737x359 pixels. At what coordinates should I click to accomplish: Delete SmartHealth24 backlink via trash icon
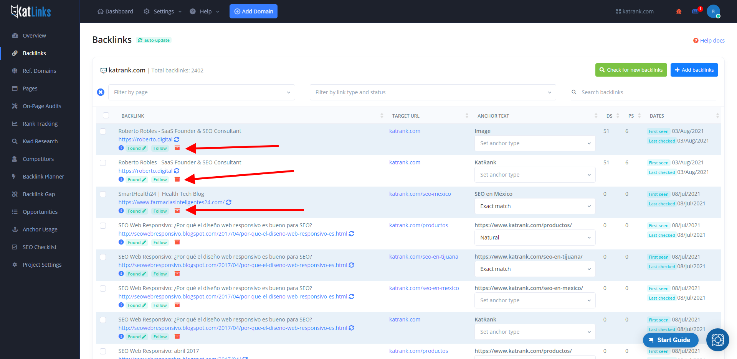click(x=177, y=211)
